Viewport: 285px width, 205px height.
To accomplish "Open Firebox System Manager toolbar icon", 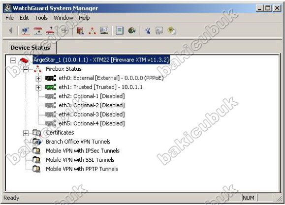I will (92, 30).
